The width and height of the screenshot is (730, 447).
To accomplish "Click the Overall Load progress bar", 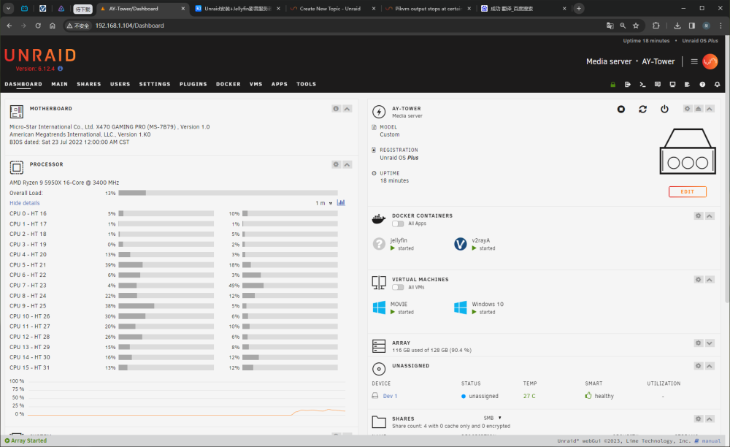I will (228, 193).
